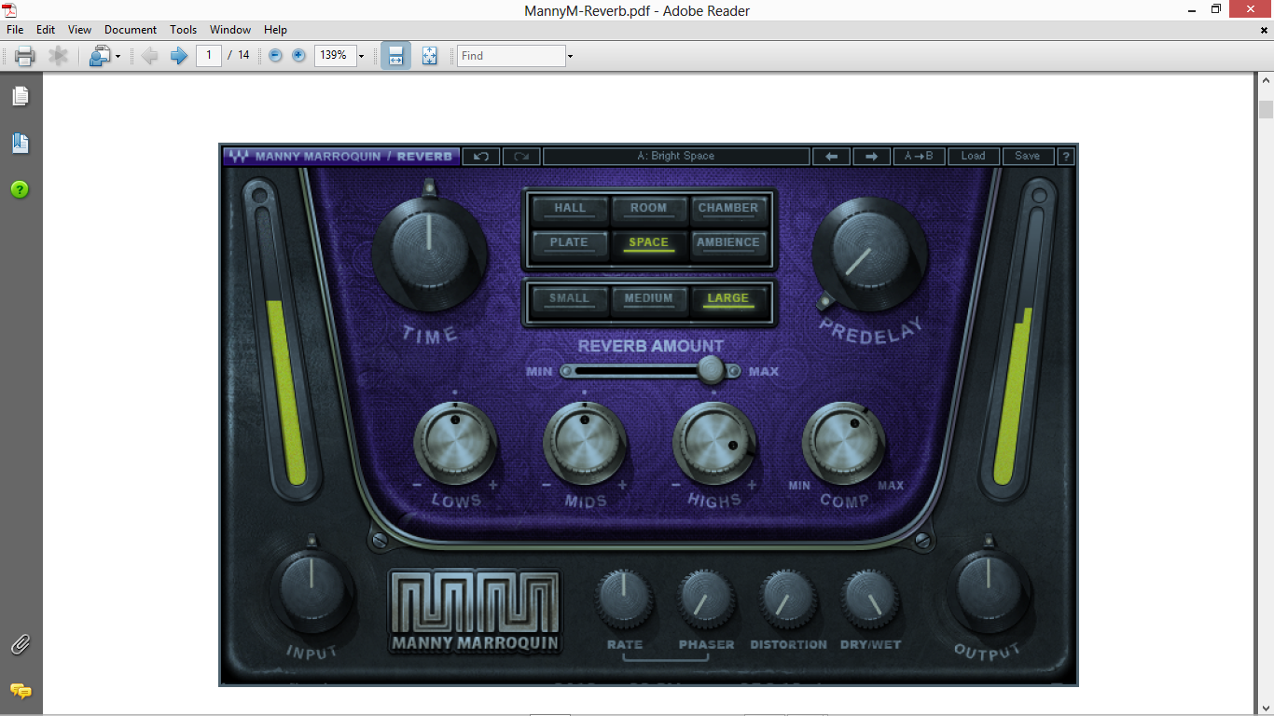Click the Reverb Amount slider handle
The height and width of the screenshot is (716, 1274).
[711, 370]
